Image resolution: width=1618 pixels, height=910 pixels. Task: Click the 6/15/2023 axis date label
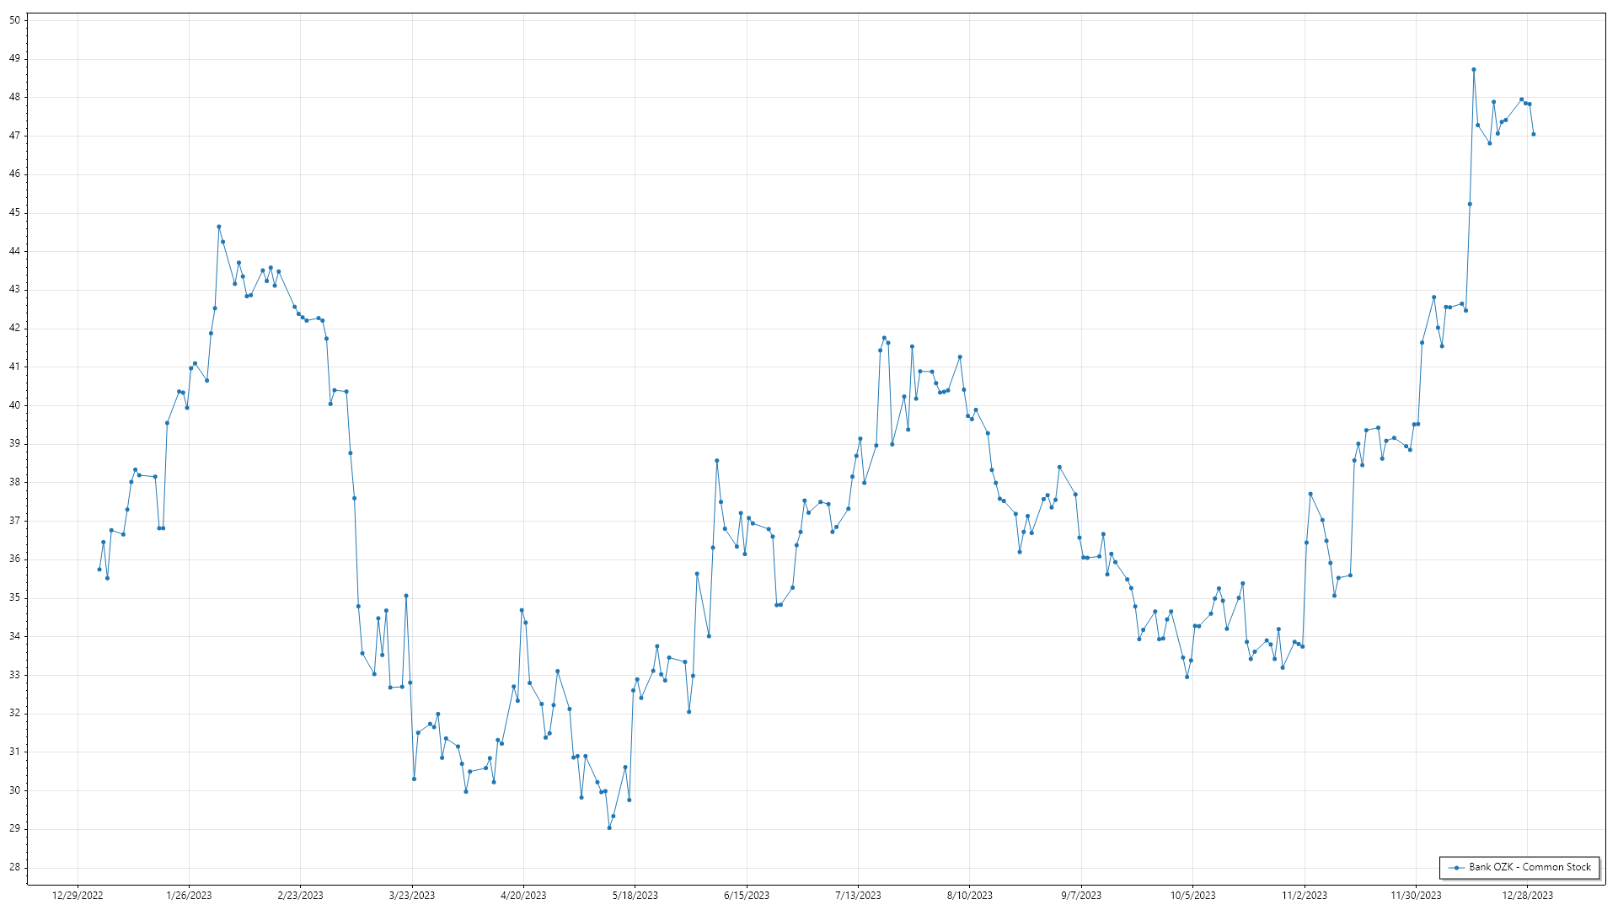pyautogui.click(x=747, y=896)
